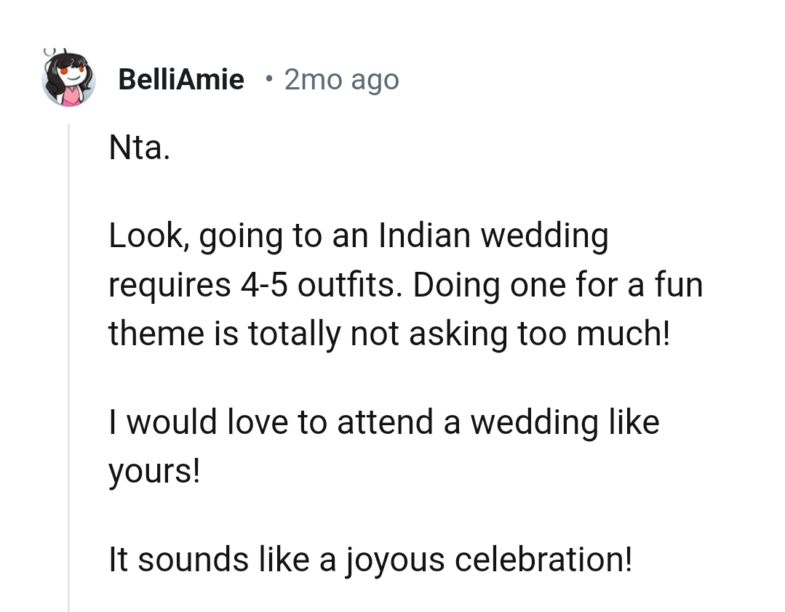Click the word "Look," in the comment
Image resolution: width=785 pixels, height=612 pixels.
click(149, 236)
